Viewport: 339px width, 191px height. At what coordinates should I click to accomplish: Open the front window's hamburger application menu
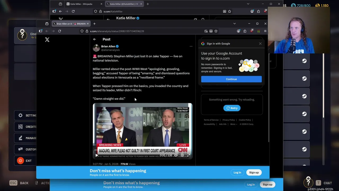265,31
